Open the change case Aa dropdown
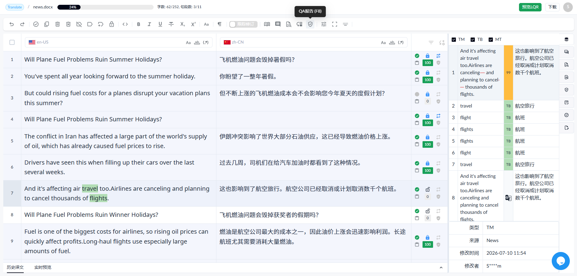The image size is (577, 276). pyautogui.click(x=206, y=24)
